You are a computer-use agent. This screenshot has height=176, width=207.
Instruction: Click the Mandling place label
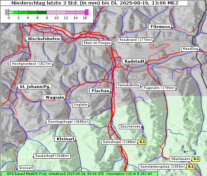[x=190, y=49]
